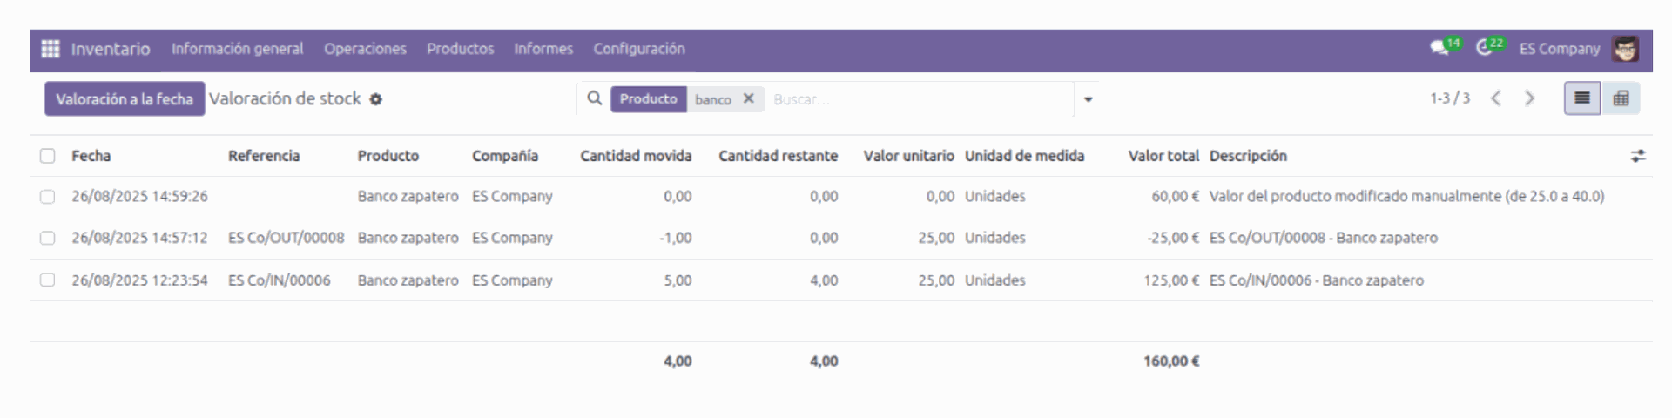Check the row for ES Co/OUT/00008
The height and width of the screenshot is (418, 1672).
coord(47,238)
